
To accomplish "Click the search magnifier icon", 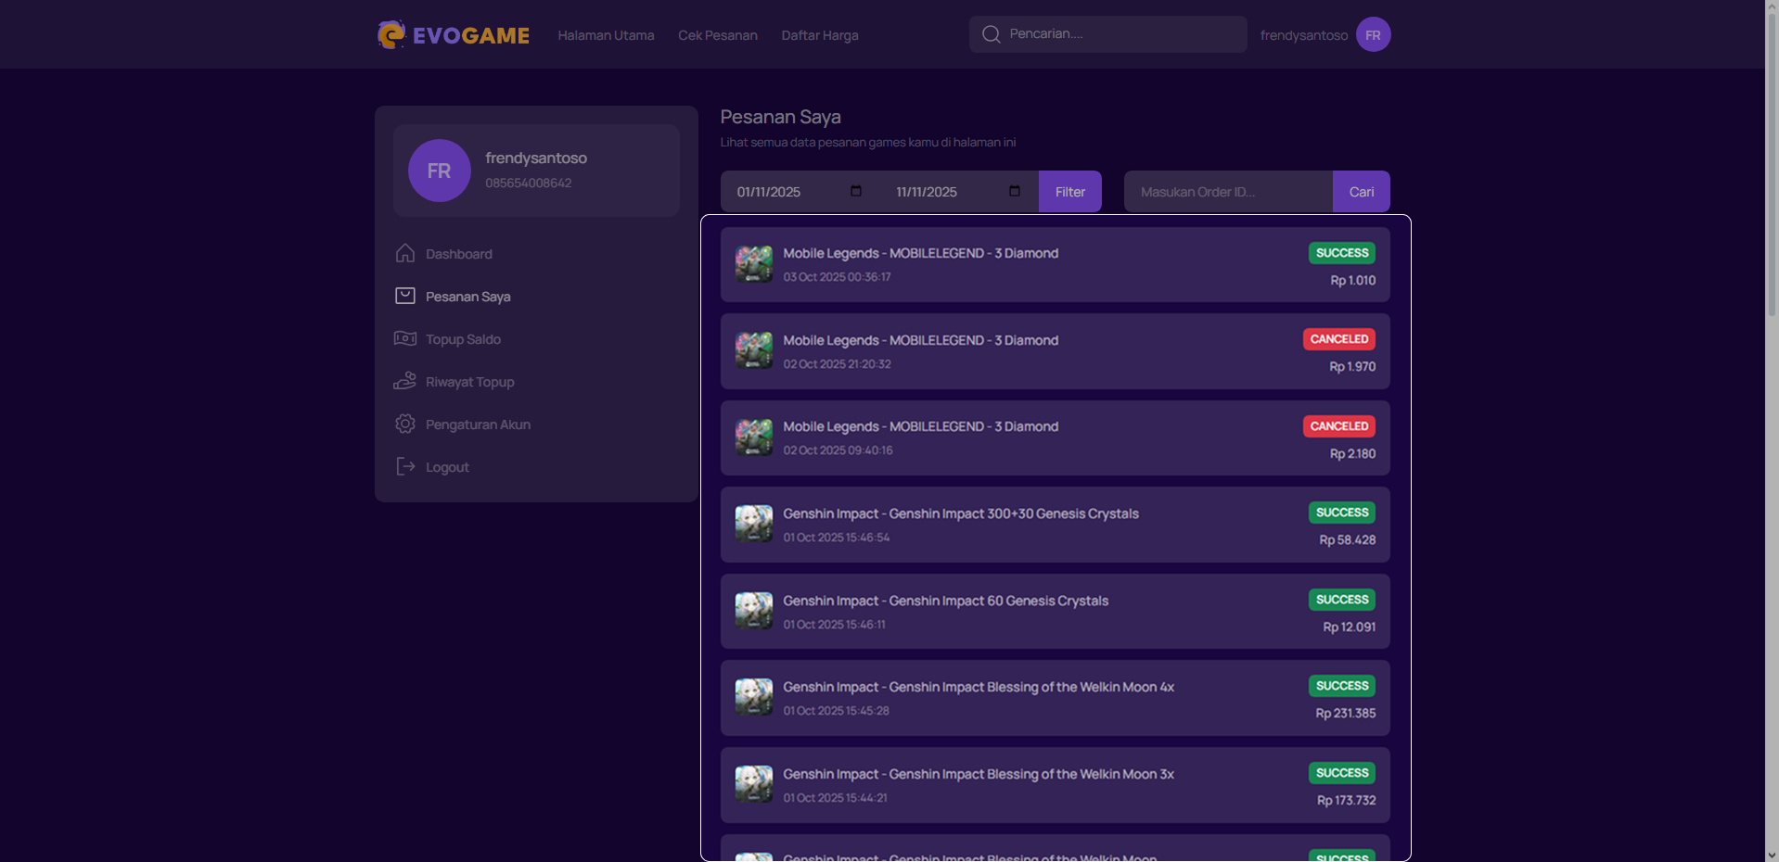I will [991, 34].
